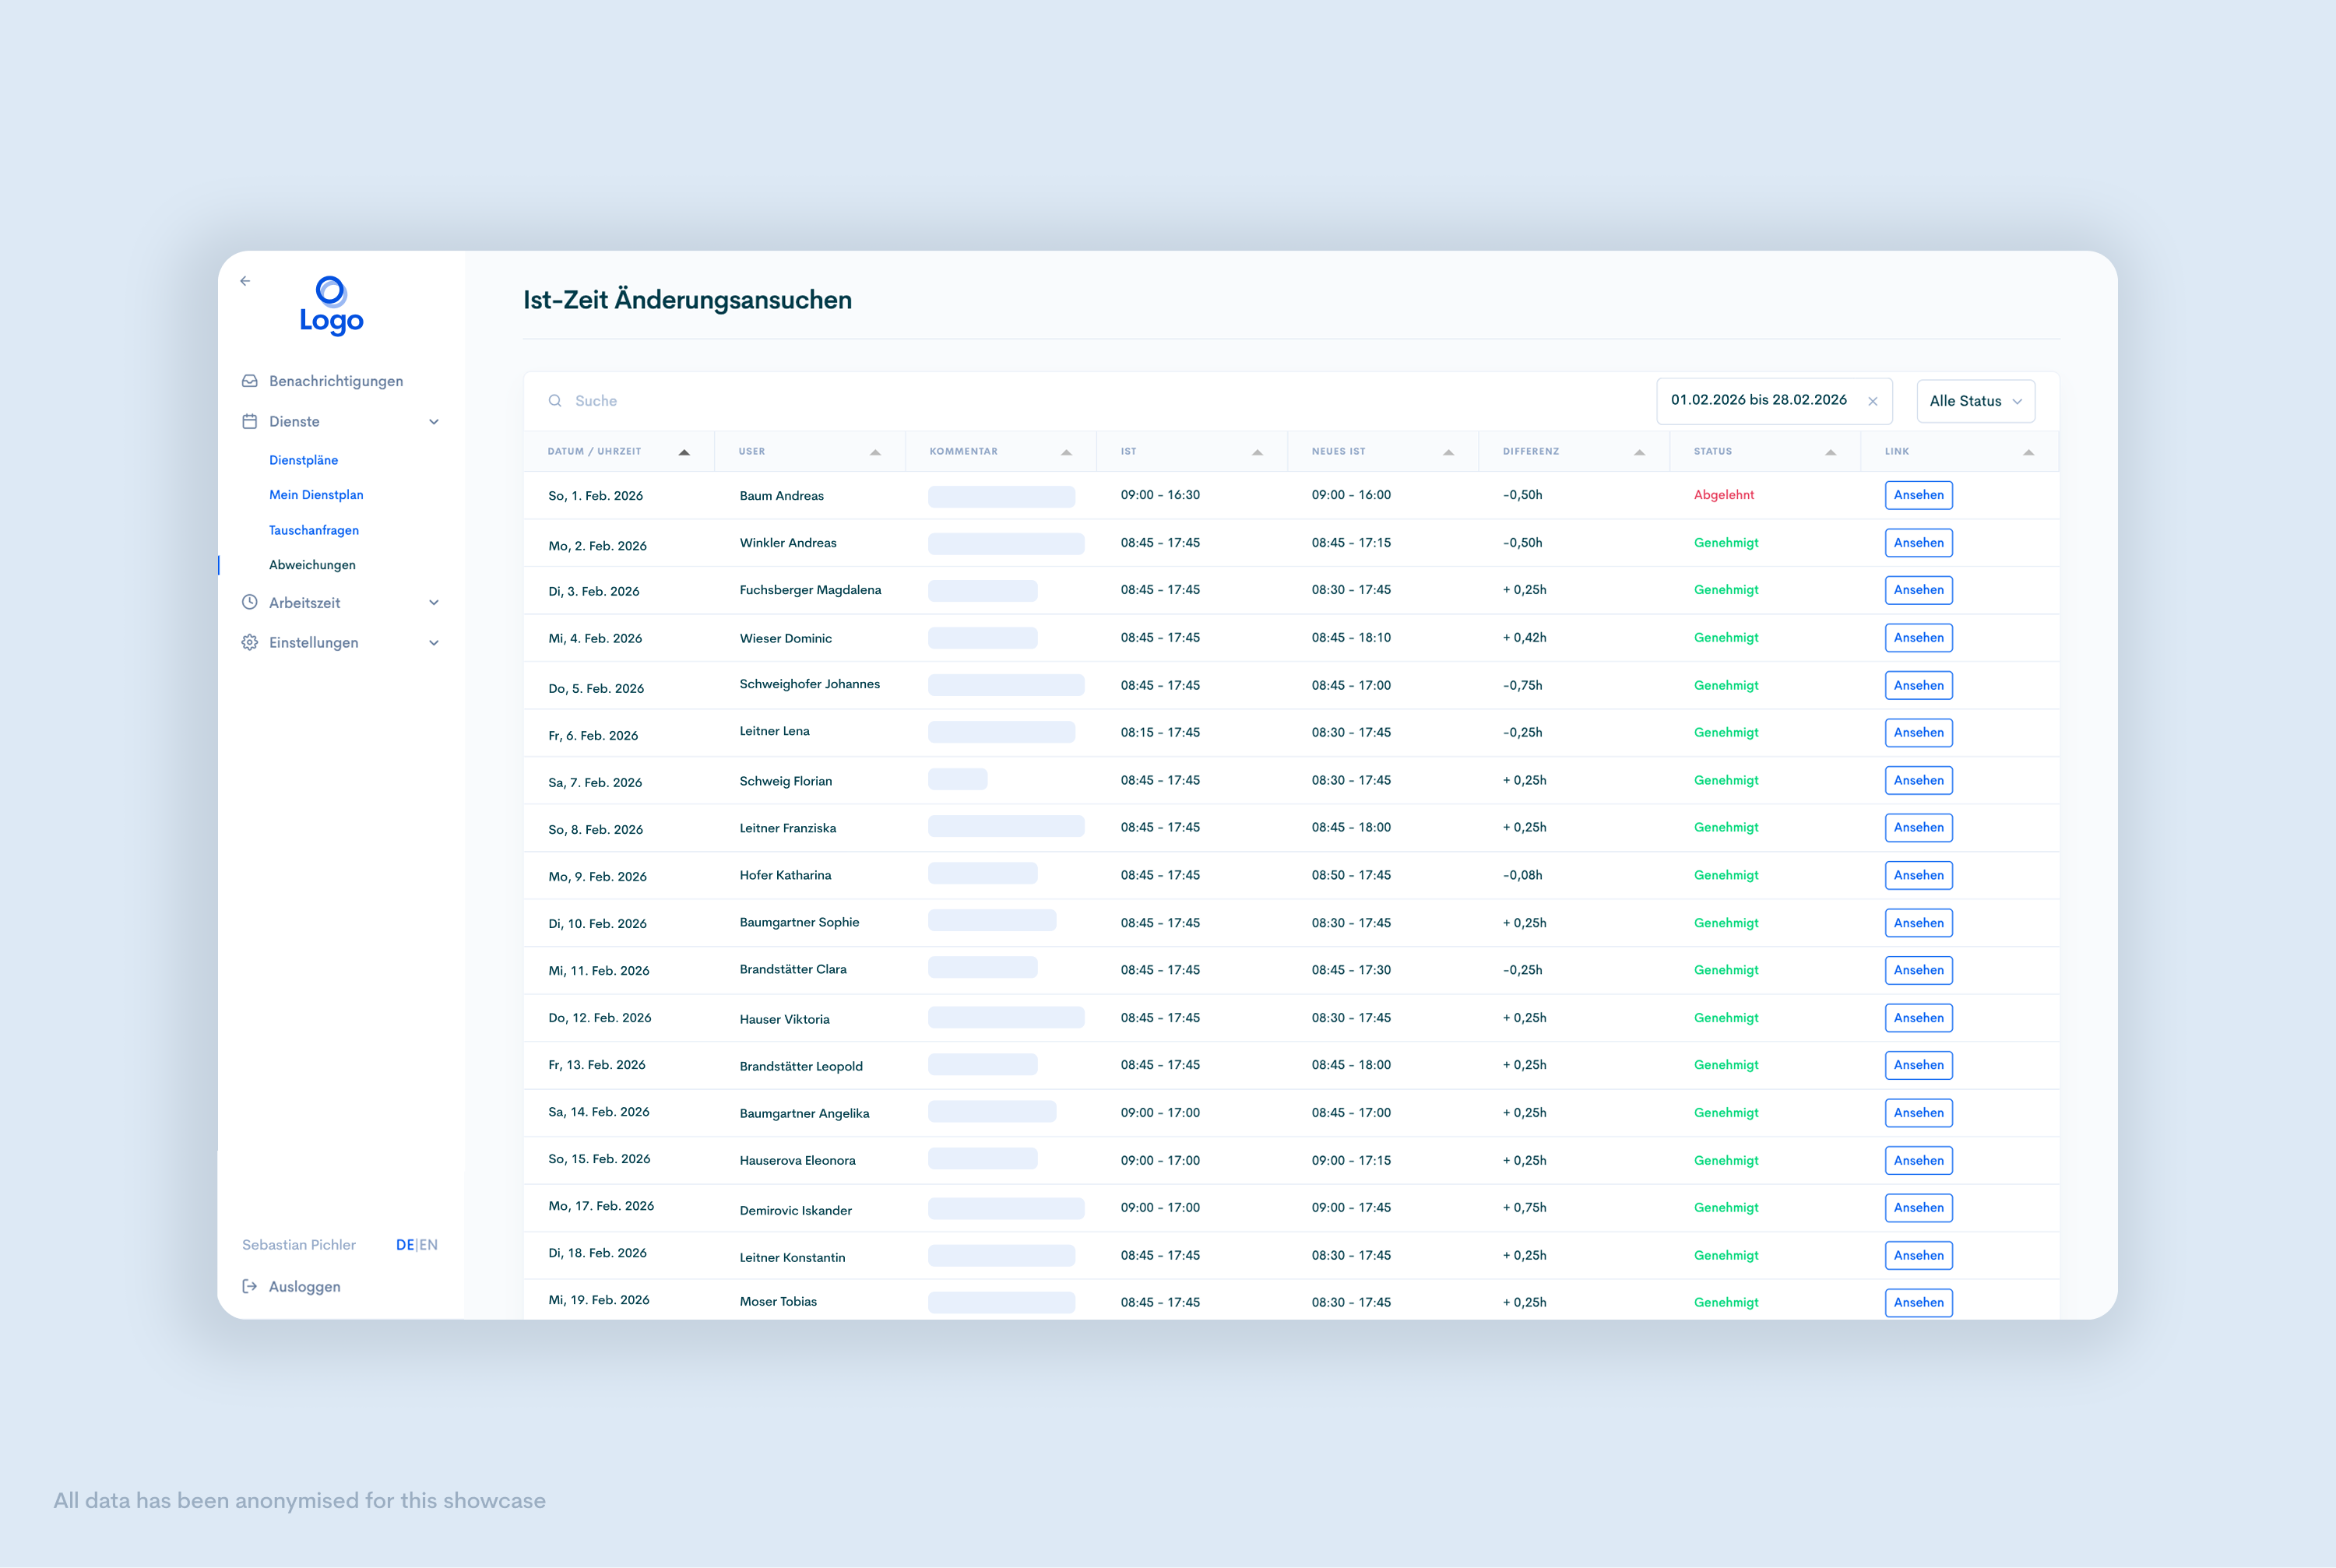Click Ansehen for Baum Andreas
2336x1568 pixels.
coord(1917,495)
